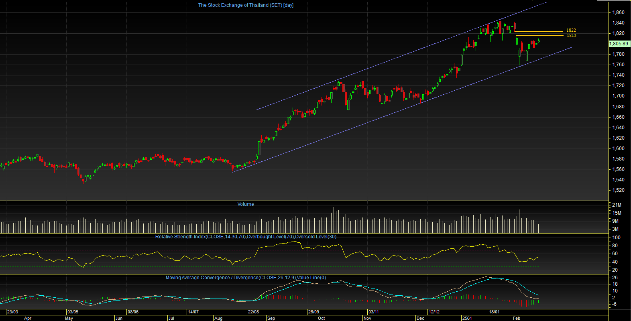Select the current price tag 1,805.89
Screen dimensions: 631x321
point(619,44)
